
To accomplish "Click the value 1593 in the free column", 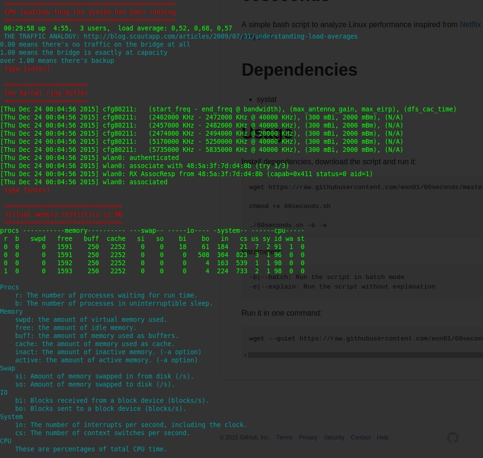I will (x=65, y=271).
